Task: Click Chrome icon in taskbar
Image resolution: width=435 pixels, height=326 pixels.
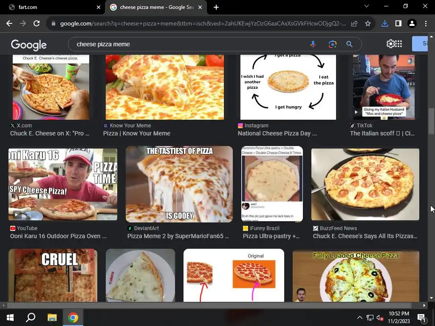Action: (73, 318)
